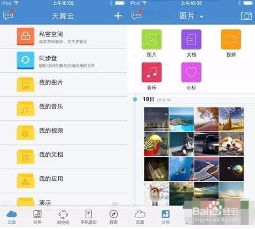Viewport: 255px width, 229px height.
Task: Switch to 分类 tab in right screen
Action: [x=166, y=217]
